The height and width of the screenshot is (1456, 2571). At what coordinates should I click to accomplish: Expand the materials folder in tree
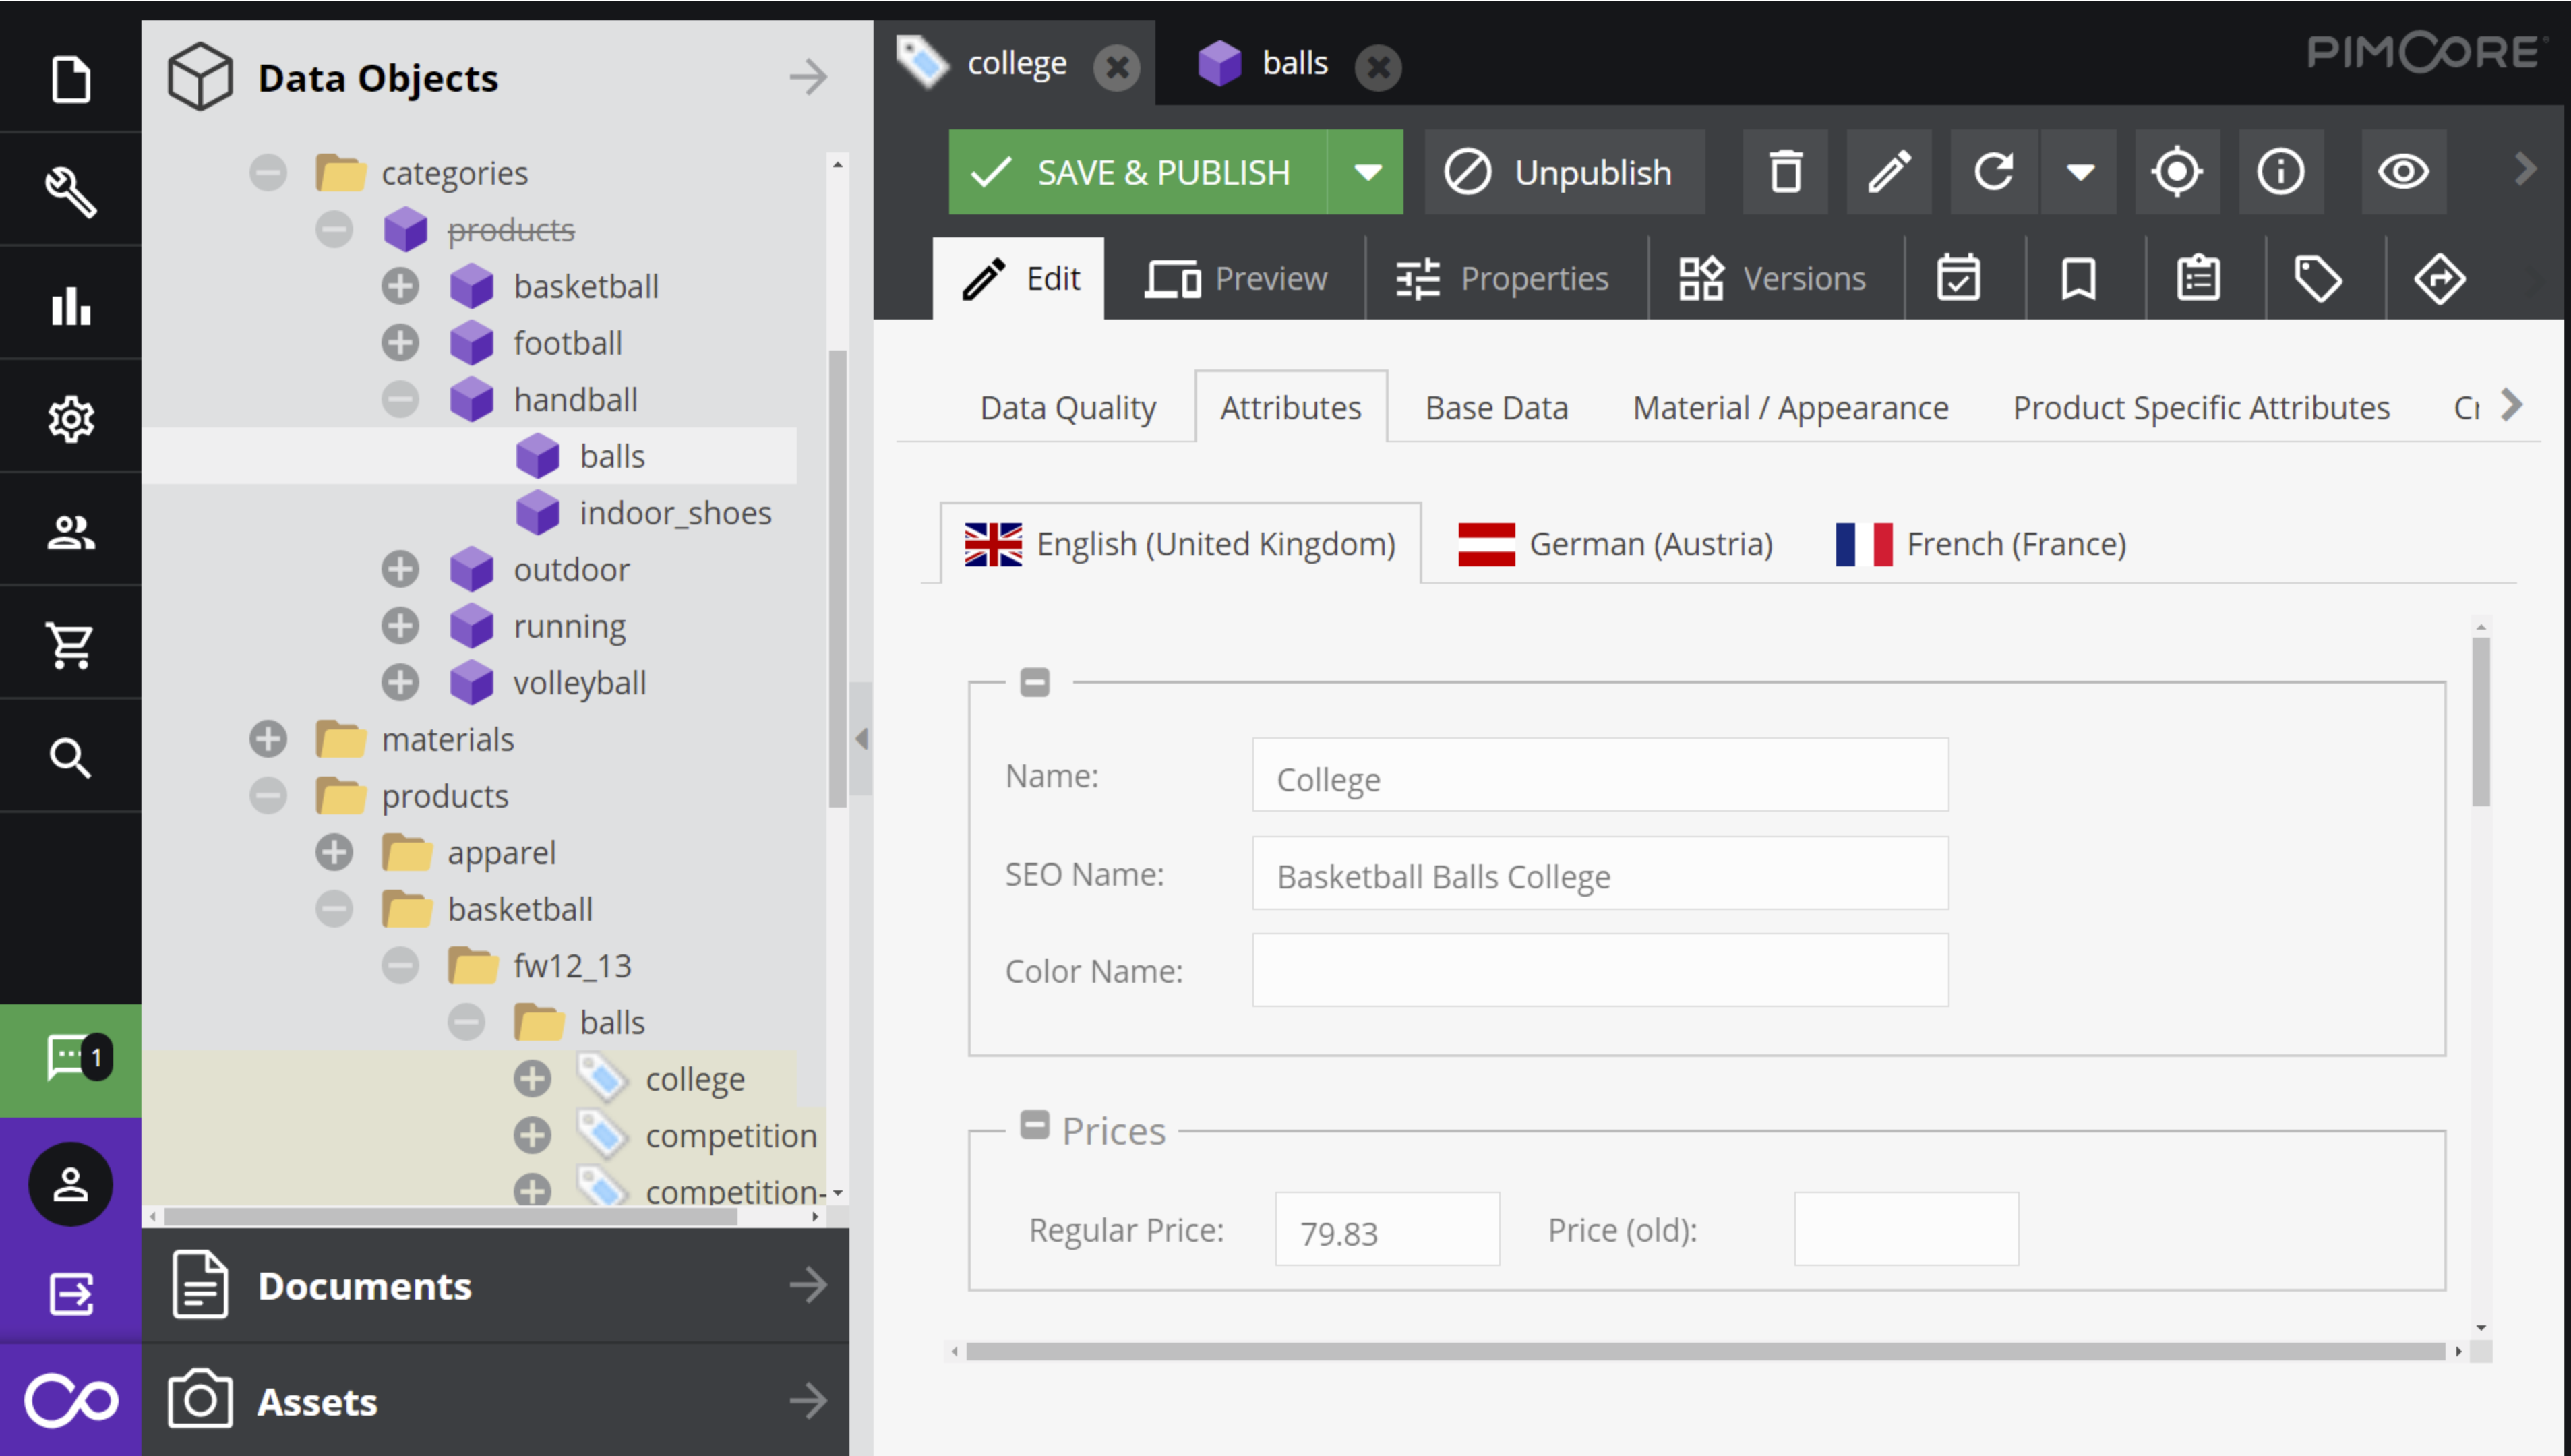(x=267, y=740)
